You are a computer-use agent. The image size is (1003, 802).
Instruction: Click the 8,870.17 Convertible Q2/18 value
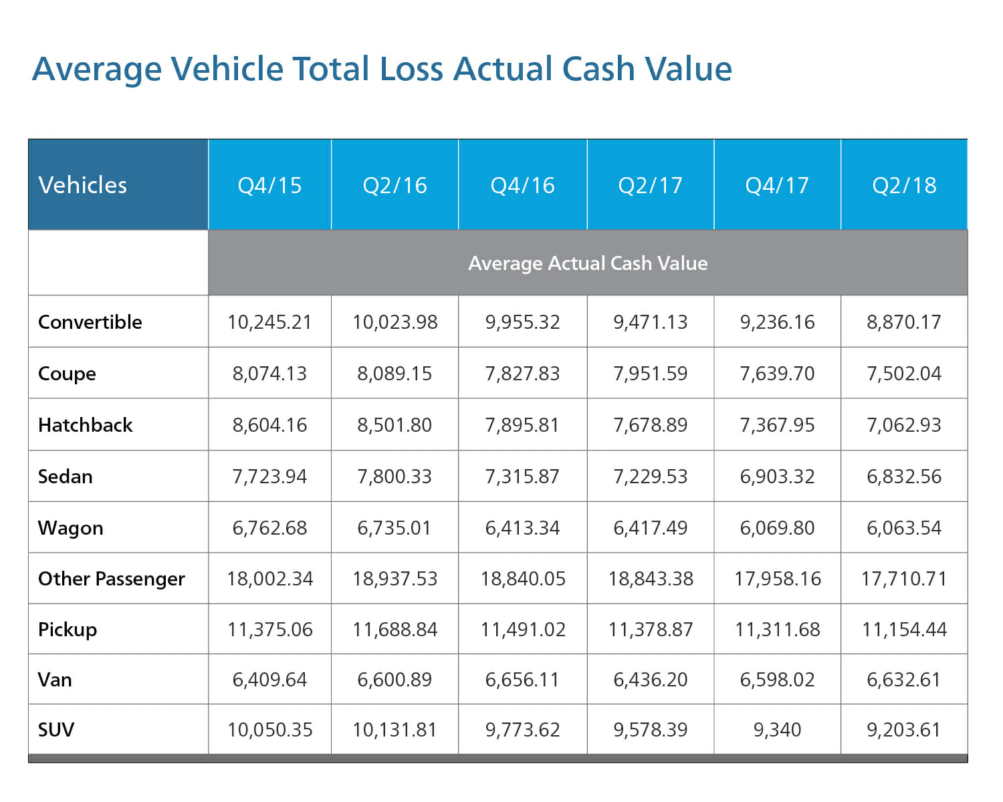[904, 321]
